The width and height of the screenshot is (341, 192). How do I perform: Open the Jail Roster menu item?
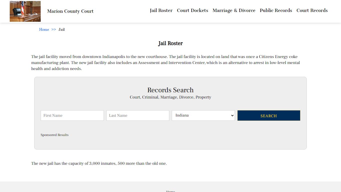click(x=161, y=10)
